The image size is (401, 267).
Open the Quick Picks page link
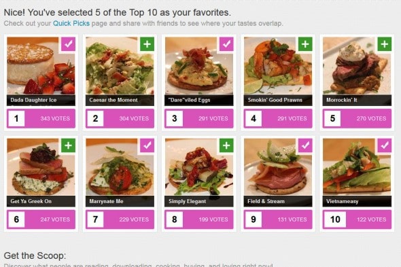tap(71, 23)
